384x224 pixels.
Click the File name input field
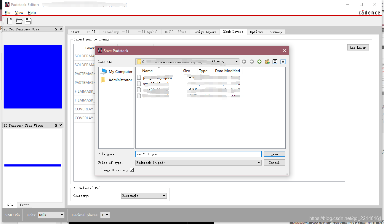point(198,154)
